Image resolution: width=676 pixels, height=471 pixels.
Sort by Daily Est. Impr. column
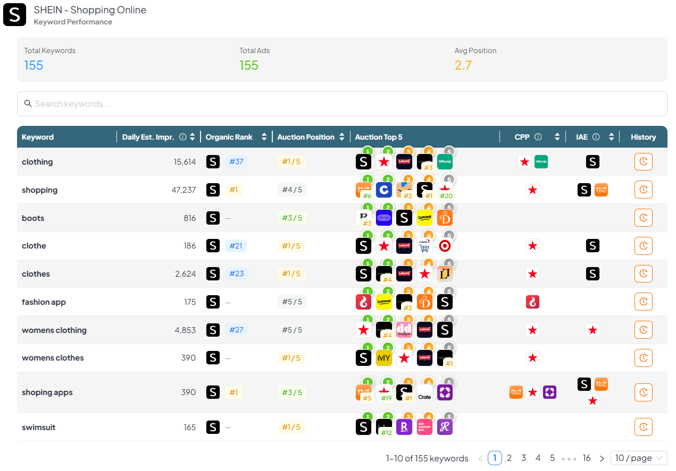point(193,137)
